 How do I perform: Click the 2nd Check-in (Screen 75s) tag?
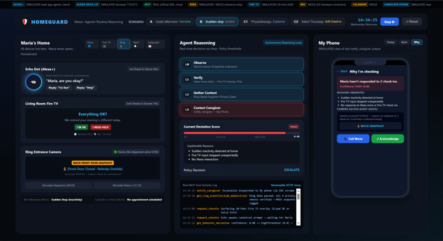point(142,104)
